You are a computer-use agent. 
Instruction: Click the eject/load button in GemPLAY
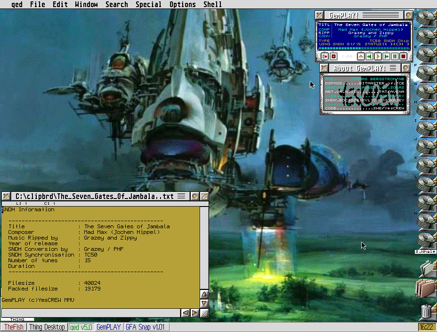click(361, 57)
